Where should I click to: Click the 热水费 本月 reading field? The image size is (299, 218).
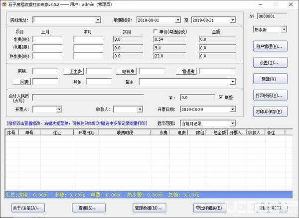click(89, 56)
